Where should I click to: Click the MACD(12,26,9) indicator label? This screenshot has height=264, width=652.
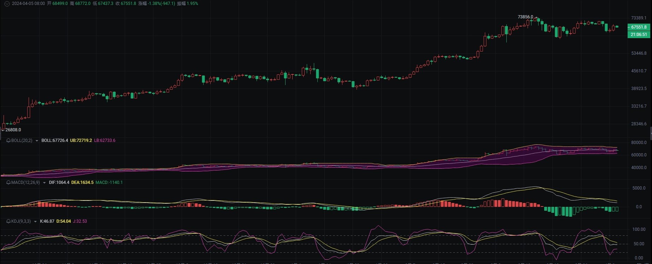[25, 182]
